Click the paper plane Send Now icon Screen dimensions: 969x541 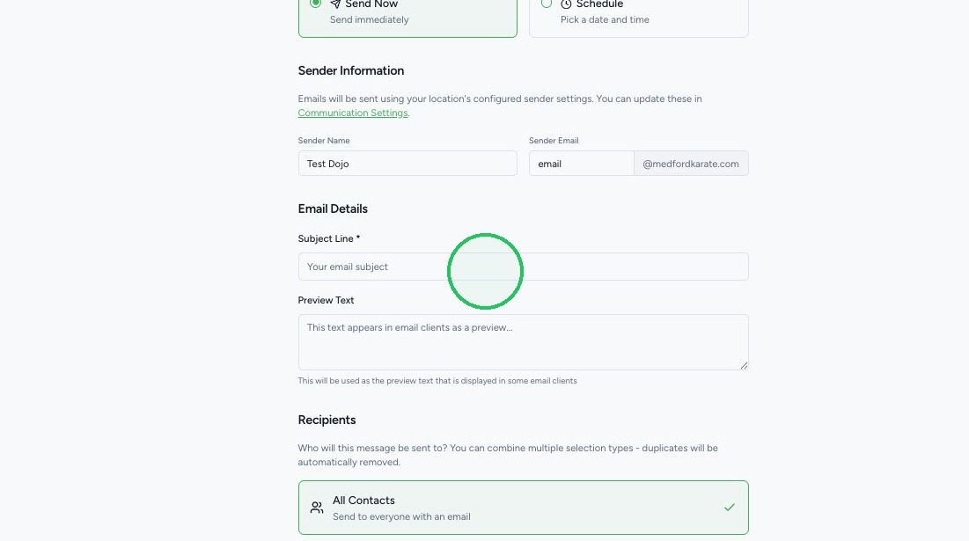(x=335, y=4)
